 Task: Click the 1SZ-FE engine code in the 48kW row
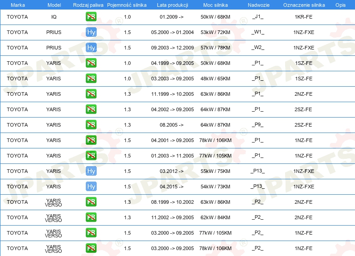click(x=303, y=79)
